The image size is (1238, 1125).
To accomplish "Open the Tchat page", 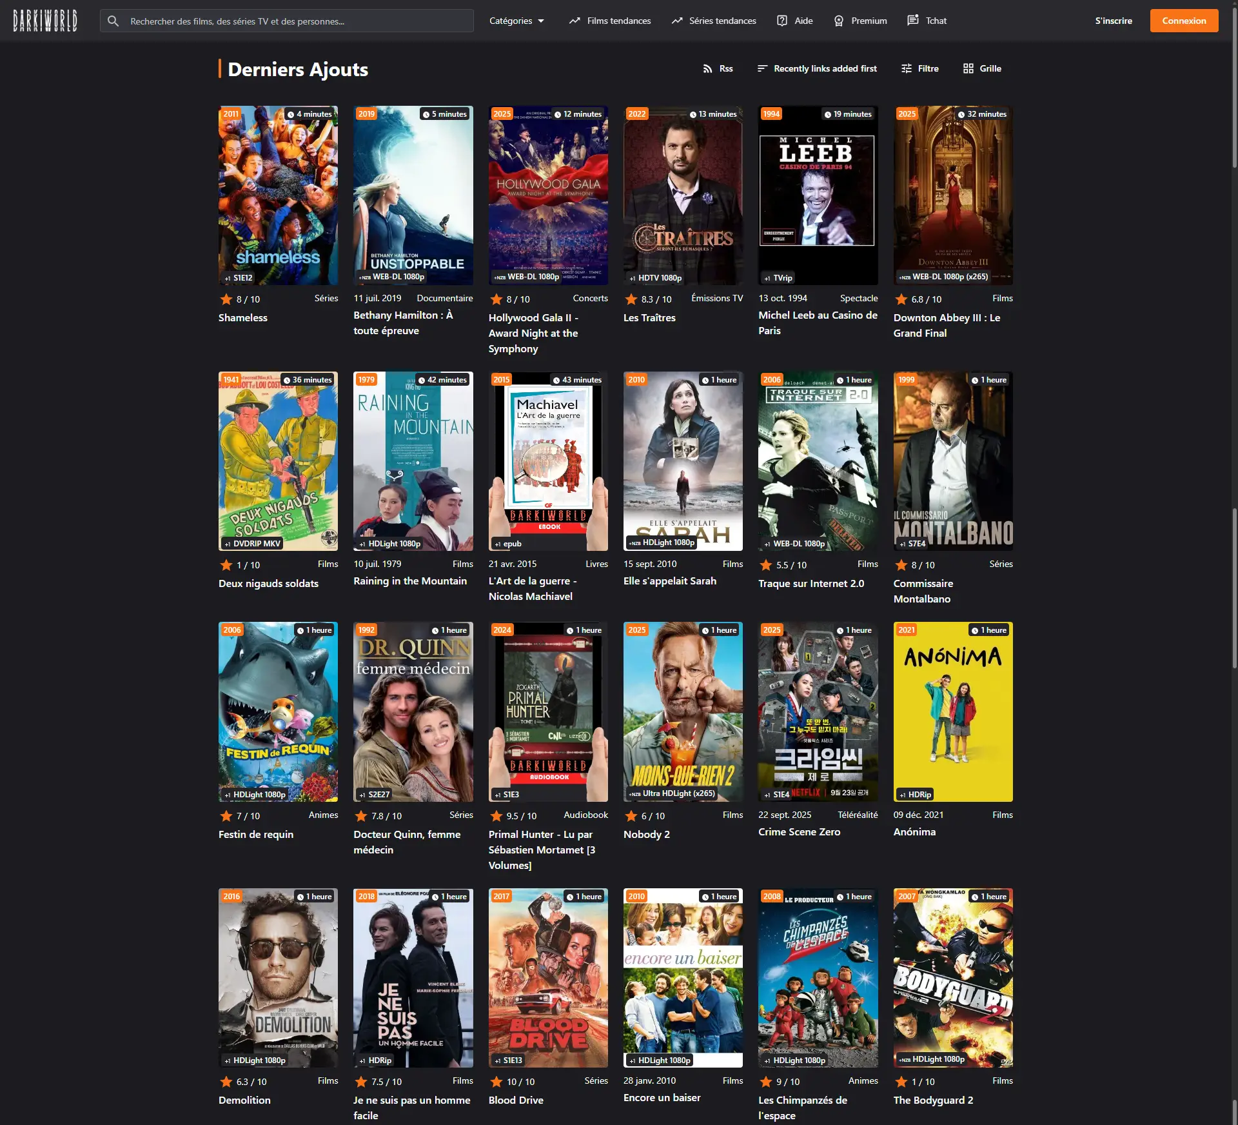I will click(927, 21).
